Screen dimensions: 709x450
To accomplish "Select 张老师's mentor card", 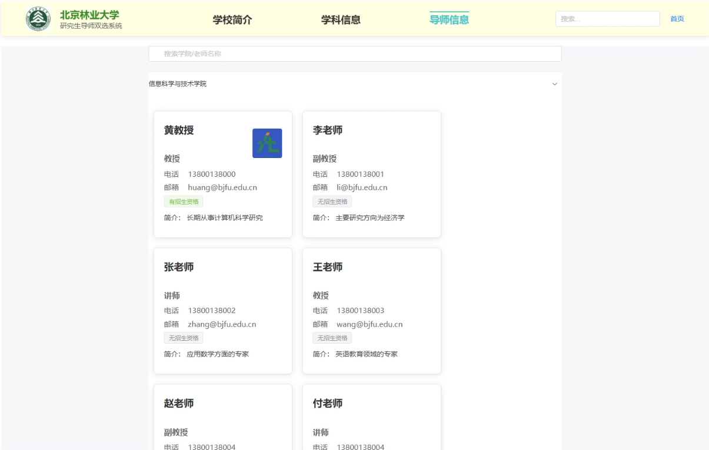I will 222,310.
